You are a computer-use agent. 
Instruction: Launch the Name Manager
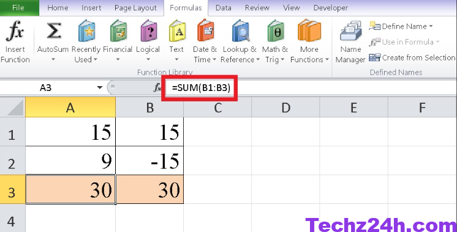click(x=350, y=42)
